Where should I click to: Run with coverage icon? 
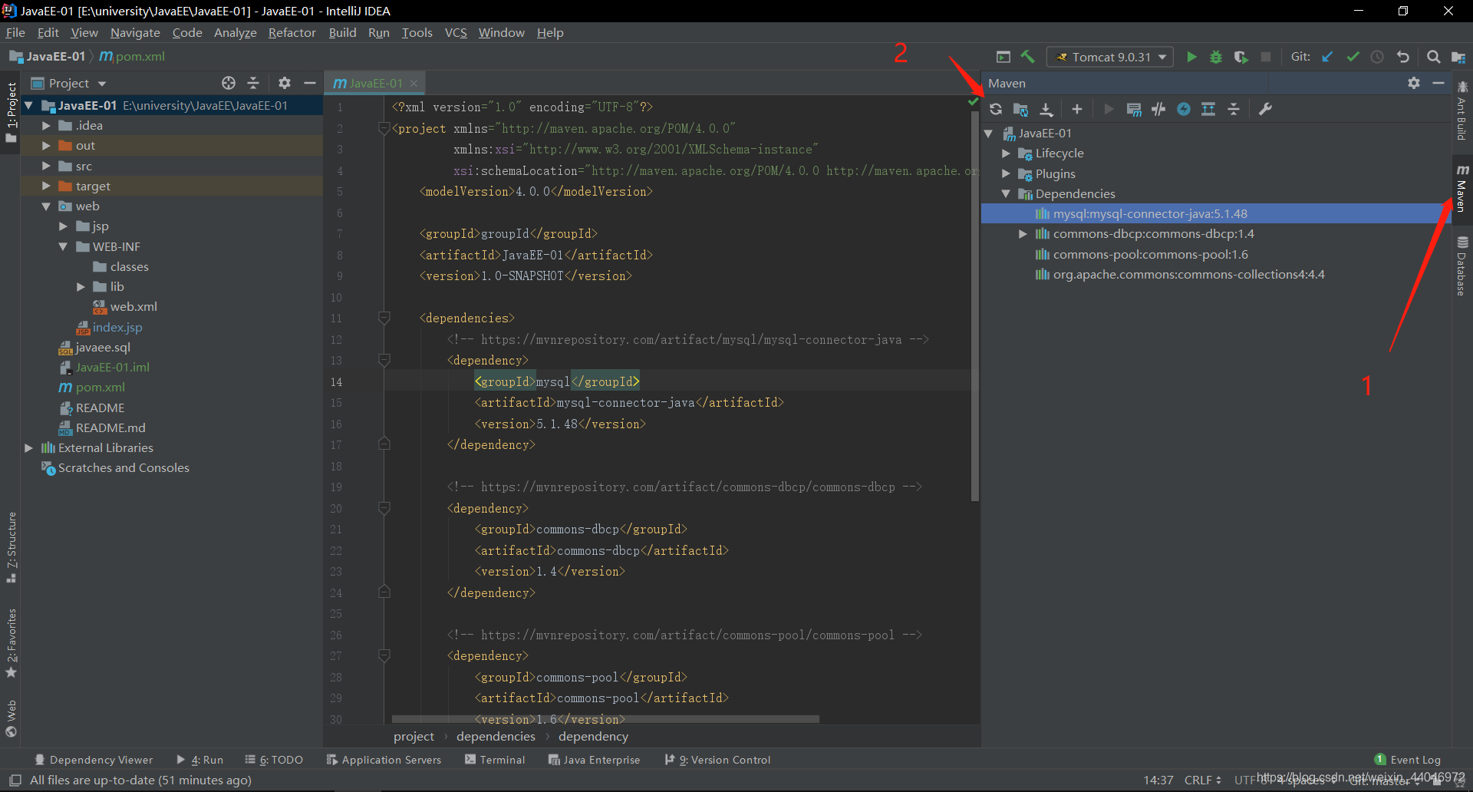coord(1241,57)
